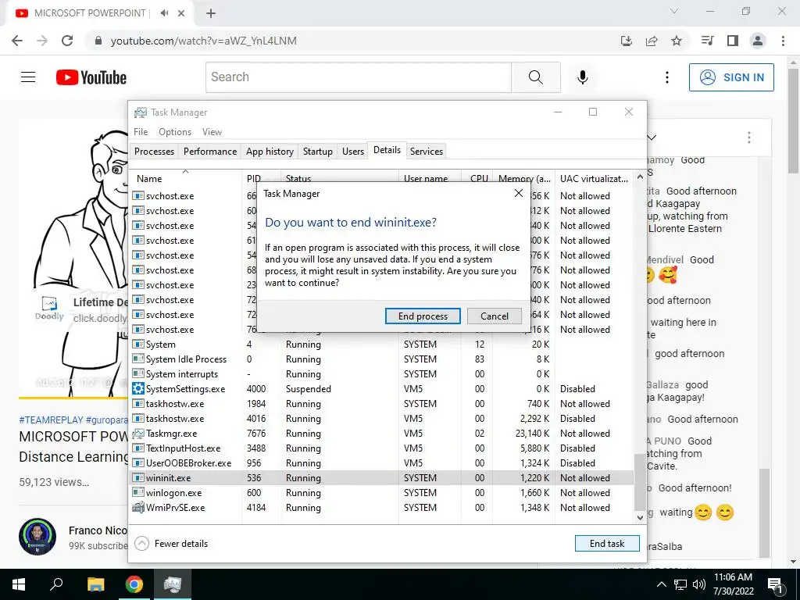Go back in Chrome
This screenshot has width=800, height=600.
[17, 41]
